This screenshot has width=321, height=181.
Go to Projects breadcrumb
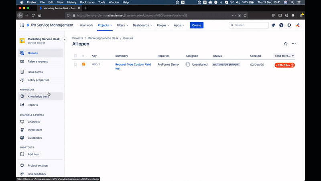click(77, 38)
